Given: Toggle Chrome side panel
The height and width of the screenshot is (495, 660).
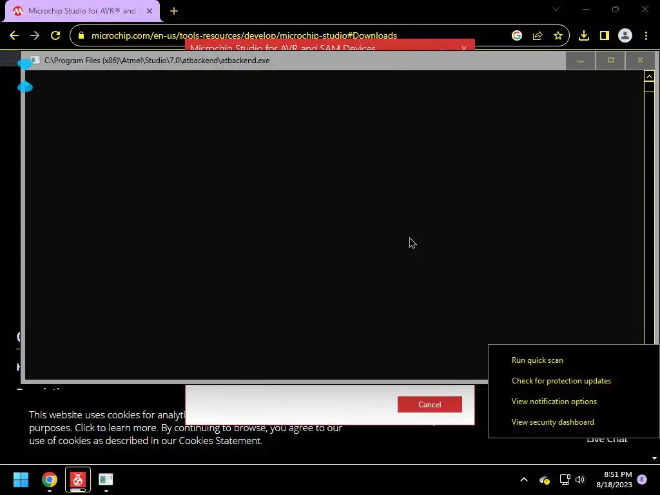Looking at the screenshot, I should point(605,36).
